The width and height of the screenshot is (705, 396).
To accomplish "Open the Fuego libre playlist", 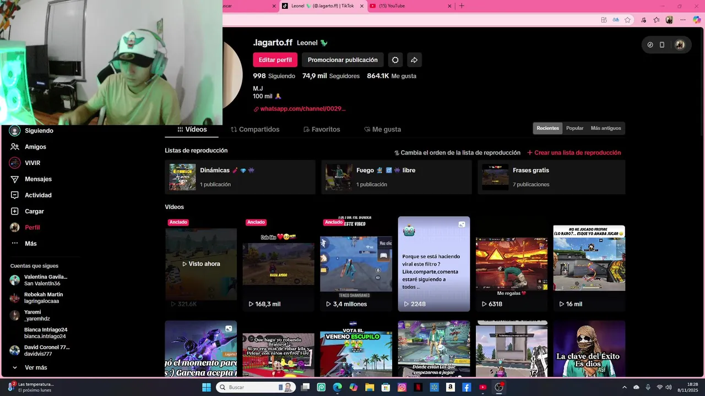I will 397,177.
